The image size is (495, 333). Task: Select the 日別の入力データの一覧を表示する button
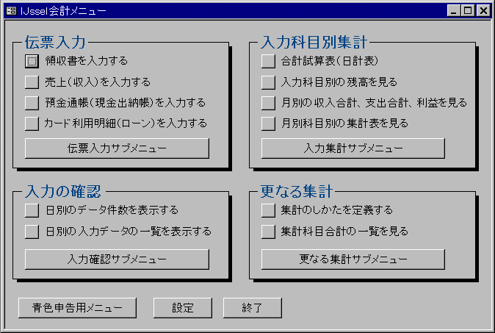pyautogui.click(x=32, y=232)
